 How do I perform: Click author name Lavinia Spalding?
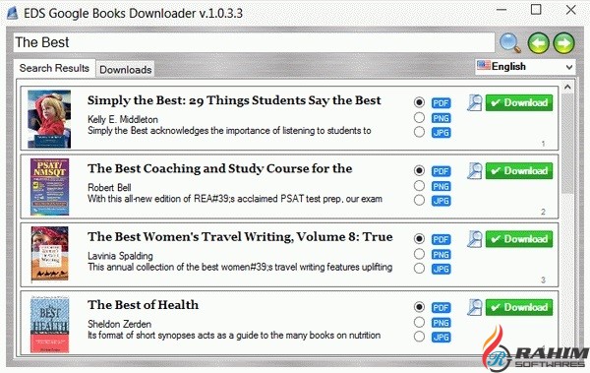[120, 256]
